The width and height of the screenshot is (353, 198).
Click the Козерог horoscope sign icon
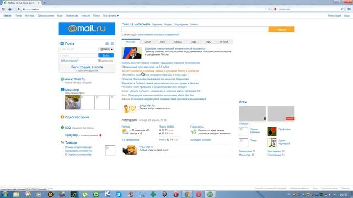tap(194, 131)
